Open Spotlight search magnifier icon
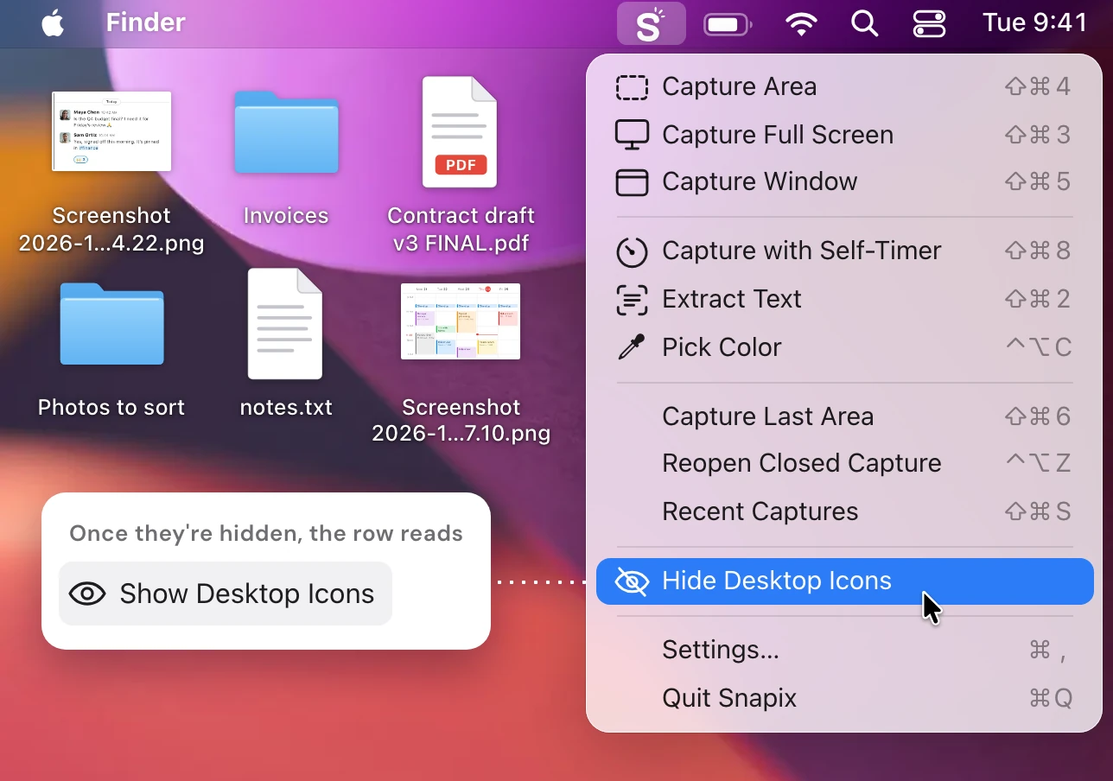Viewport: 1113px width, 781px height. tap(864, 23)
